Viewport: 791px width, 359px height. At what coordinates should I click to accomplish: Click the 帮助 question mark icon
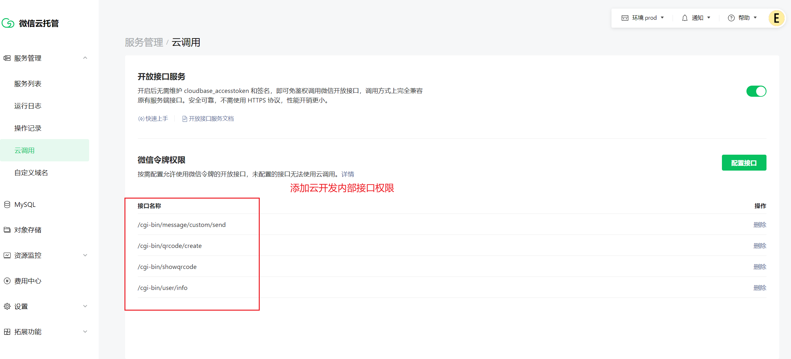(x=731, y=18)
